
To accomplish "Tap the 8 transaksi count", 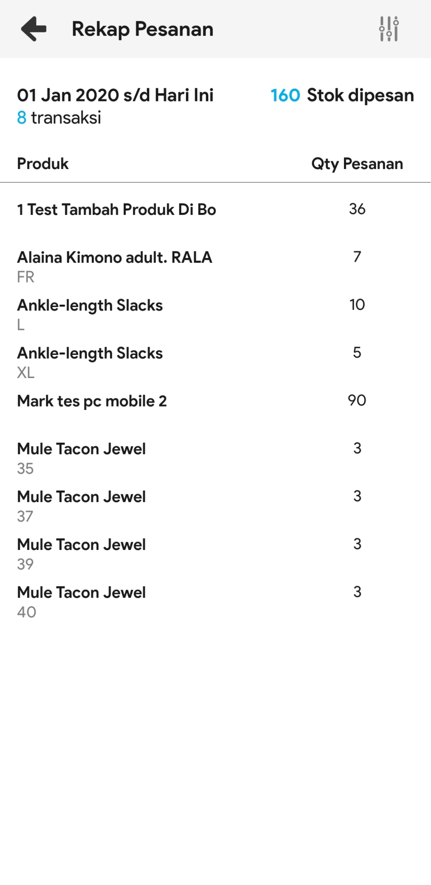I will pyautogui.click(x=59, y=117).
